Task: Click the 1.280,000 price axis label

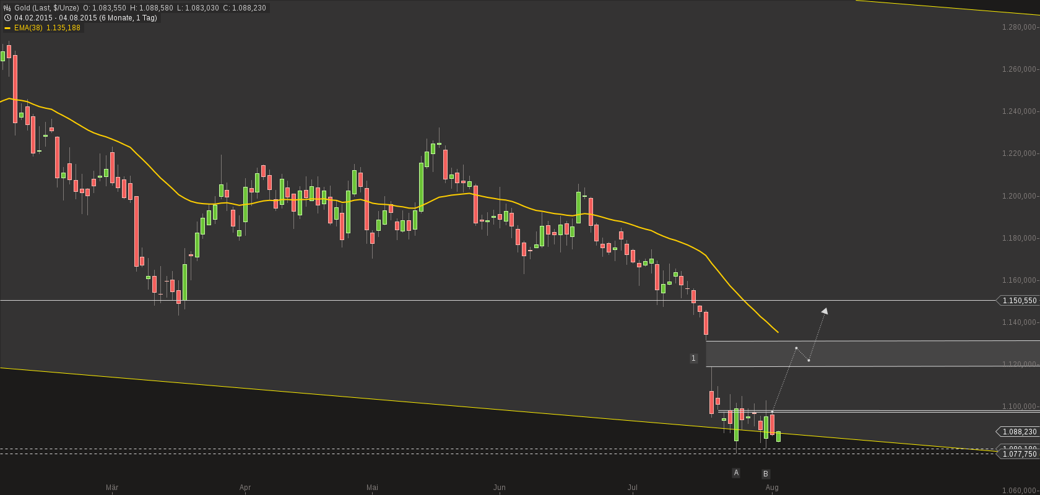Action: click(x=1019, y=27)
